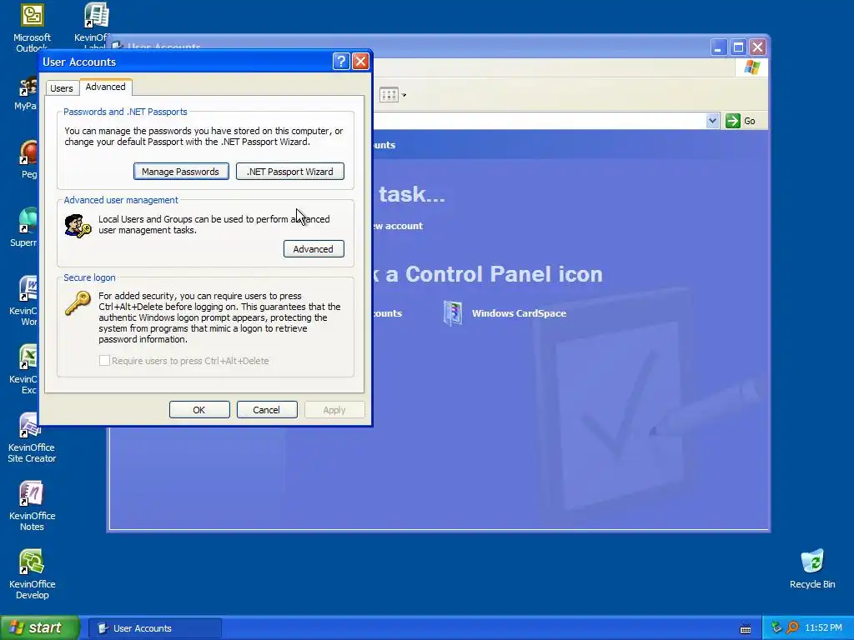This screenshot has height=640, width=854.
Task: Click the Manage Passwords button
Action: (181, 172)
